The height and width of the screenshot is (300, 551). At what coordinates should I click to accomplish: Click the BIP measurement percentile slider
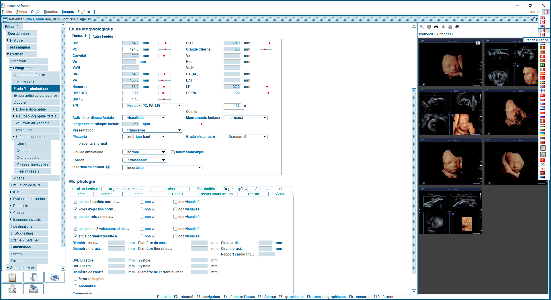pyautogui.click(x=165, y=43)
